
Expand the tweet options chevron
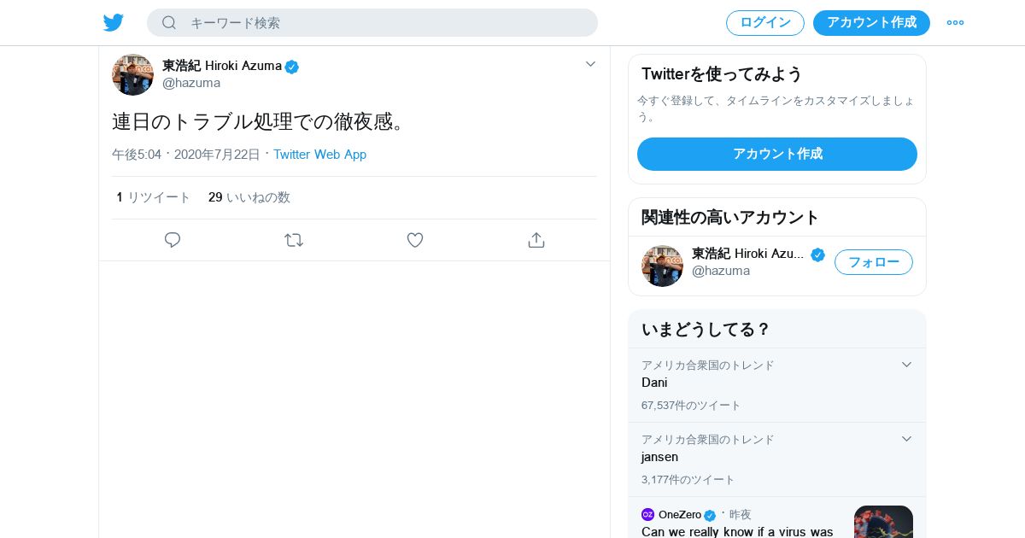click(590, 64)
